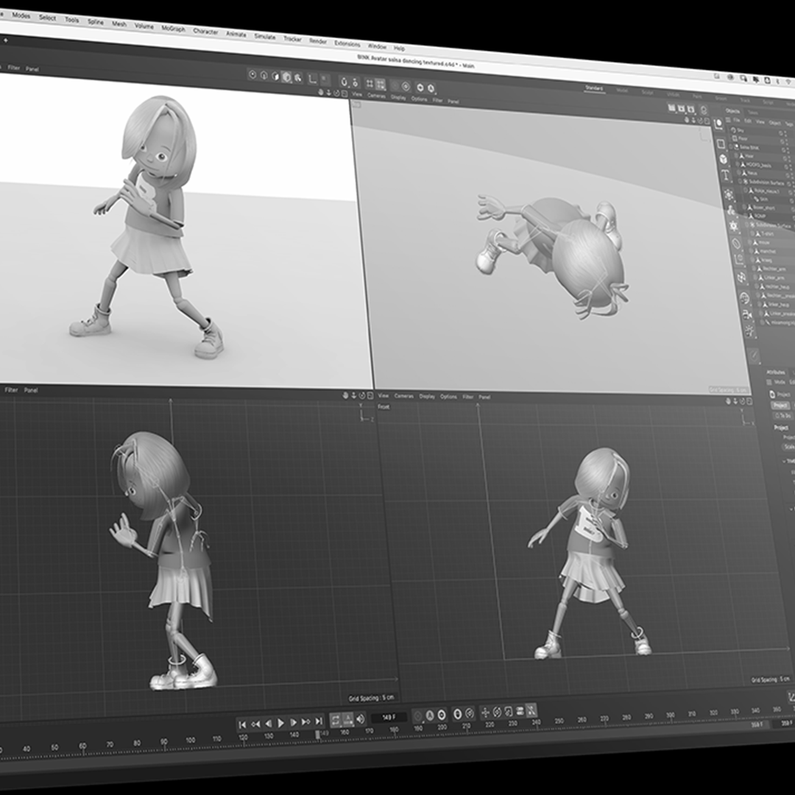Expand the Haar object in tree
The width and height of the screenshot is (795, 795).
click(x=737, y=155)
